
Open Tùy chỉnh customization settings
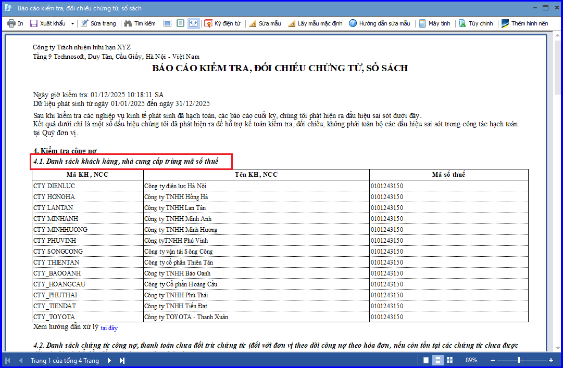462,23
